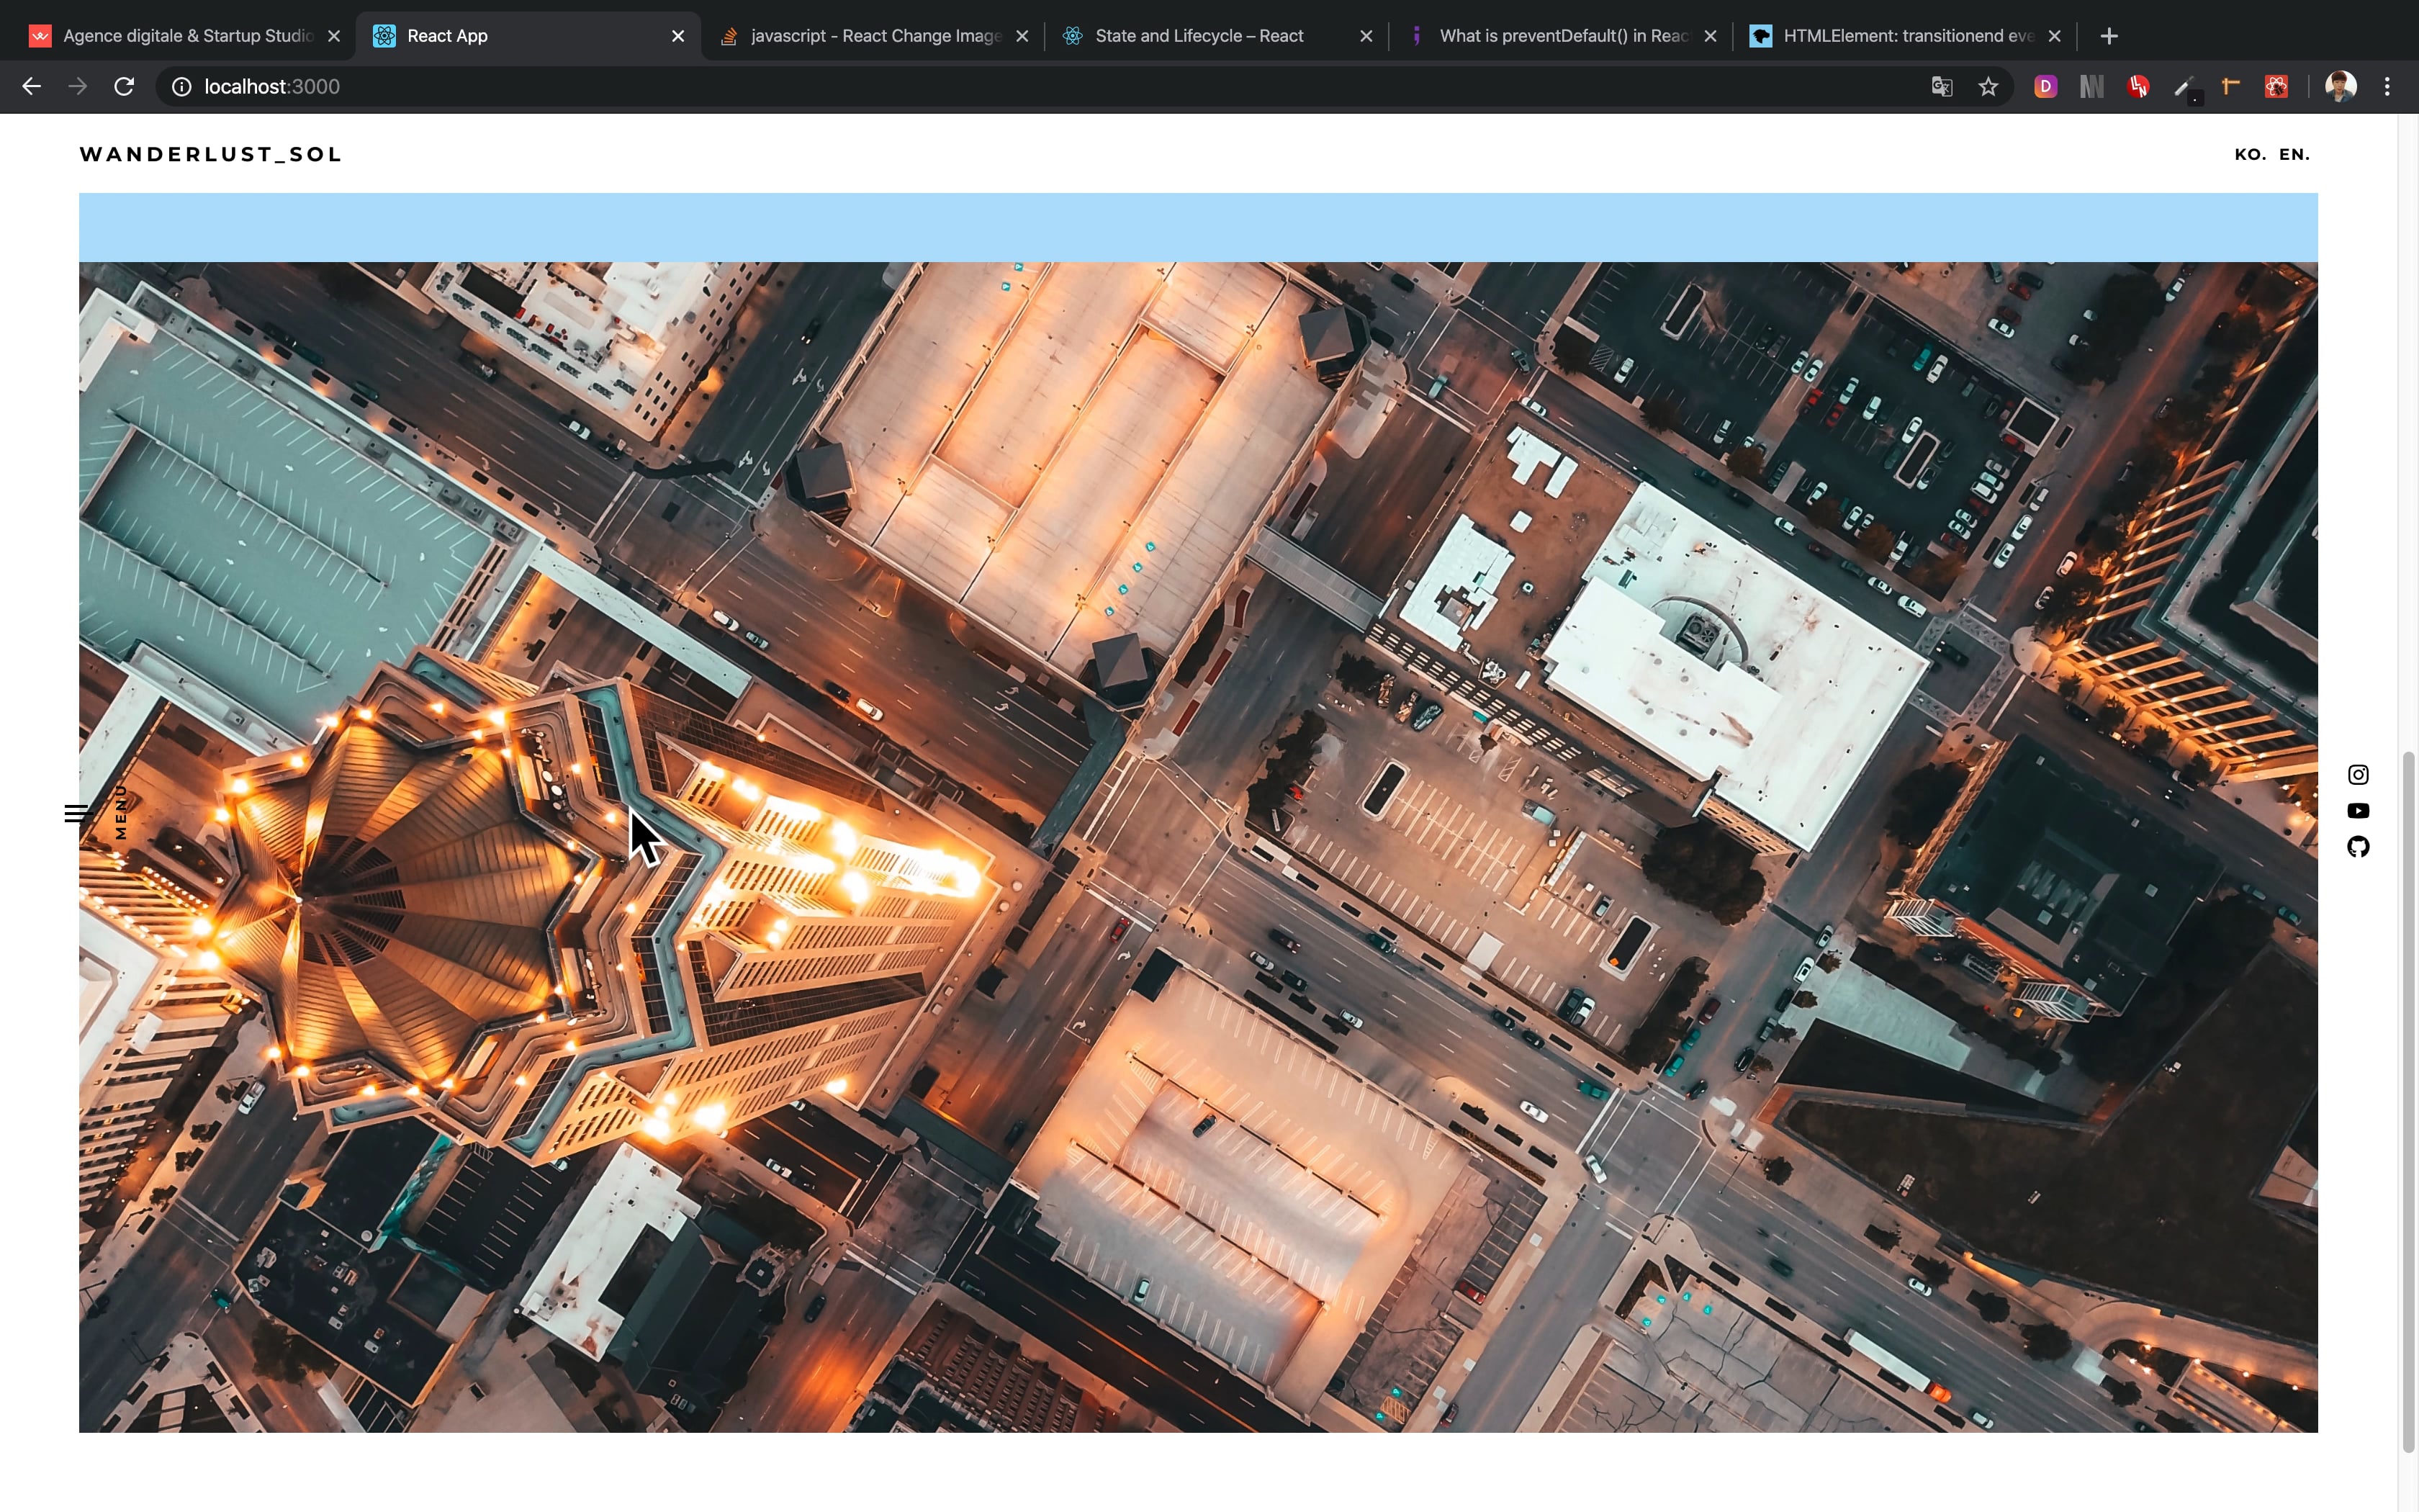
Task: Switch language to KO.
Action: click(x=2250, y=154)
